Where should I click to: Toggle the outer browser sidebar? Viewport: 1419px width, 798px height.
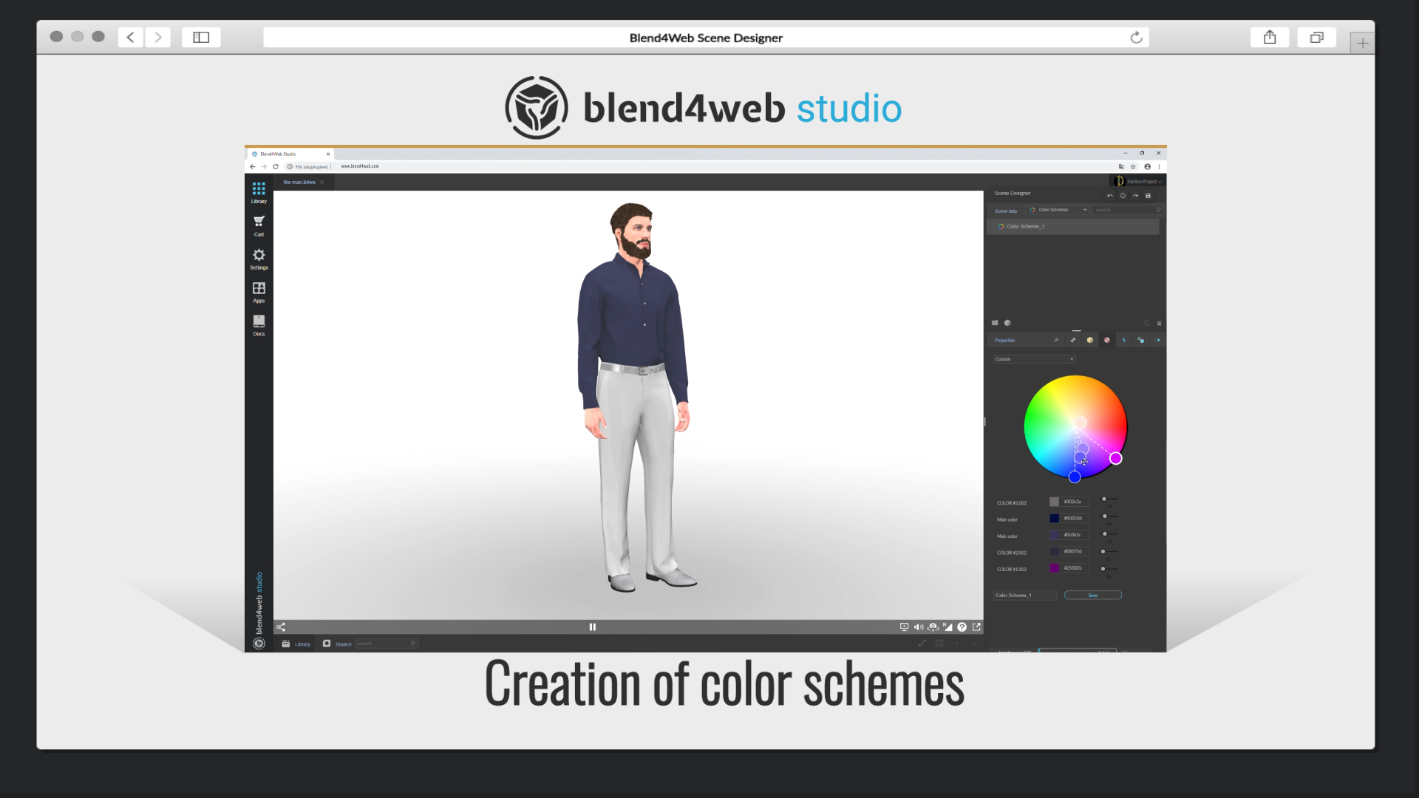(201, 37)
